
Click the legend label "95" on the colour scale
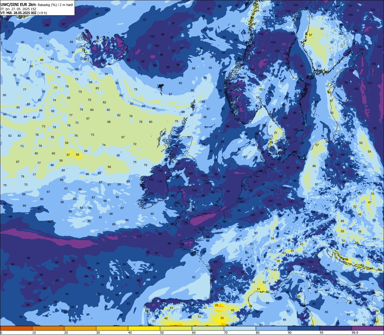(321, 333)
